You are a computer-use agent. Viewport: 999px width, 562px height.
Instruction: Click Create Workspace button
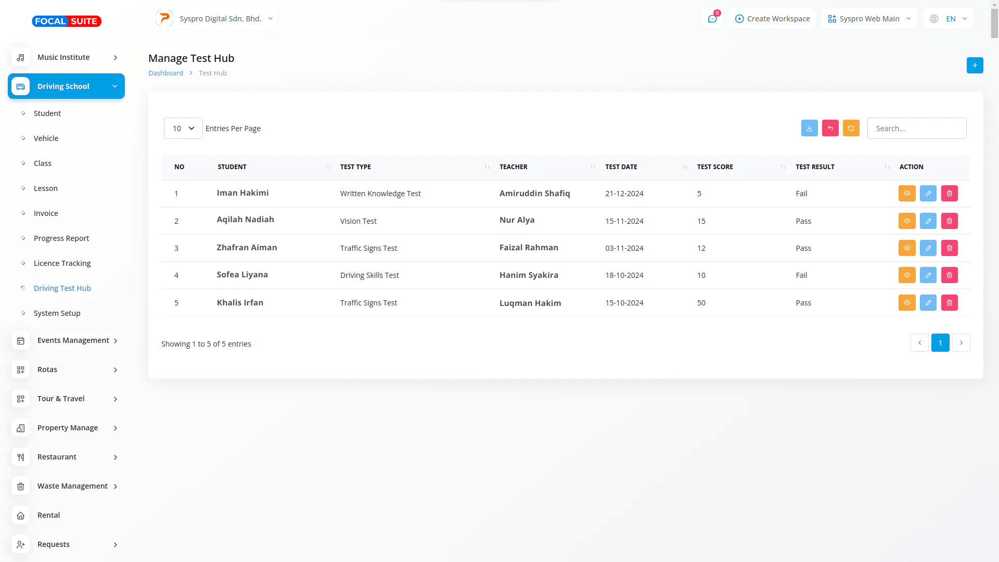point(772,19)
